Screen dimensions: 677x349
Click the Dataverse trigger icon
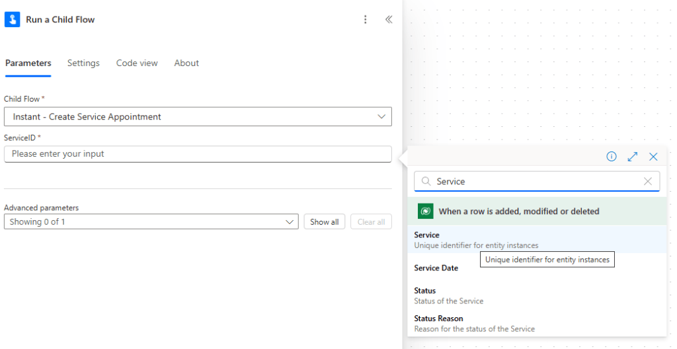pos(426,212)
